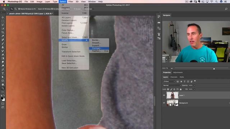230x129 pixels.
Task: Click the Zoom In button in options bar
Action: 12,9
